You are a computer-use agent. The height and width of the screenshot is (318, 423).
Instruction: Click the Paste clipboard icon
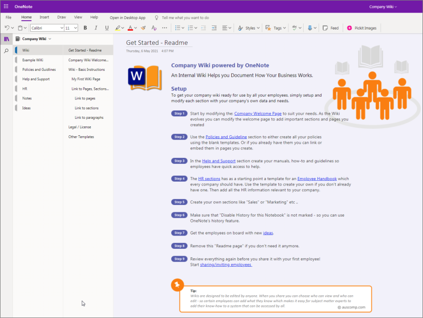[20, 28]
